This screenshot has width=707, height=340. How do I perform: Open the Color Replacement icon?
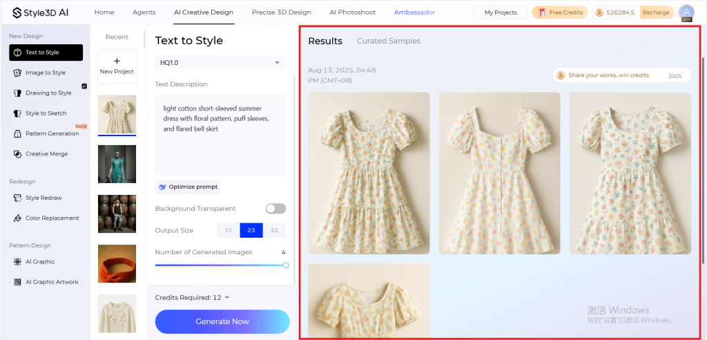pyautogui.click(x=17, y=218)
